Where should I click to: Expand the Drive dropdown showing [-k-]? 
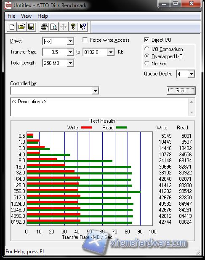tap(71, 41)
